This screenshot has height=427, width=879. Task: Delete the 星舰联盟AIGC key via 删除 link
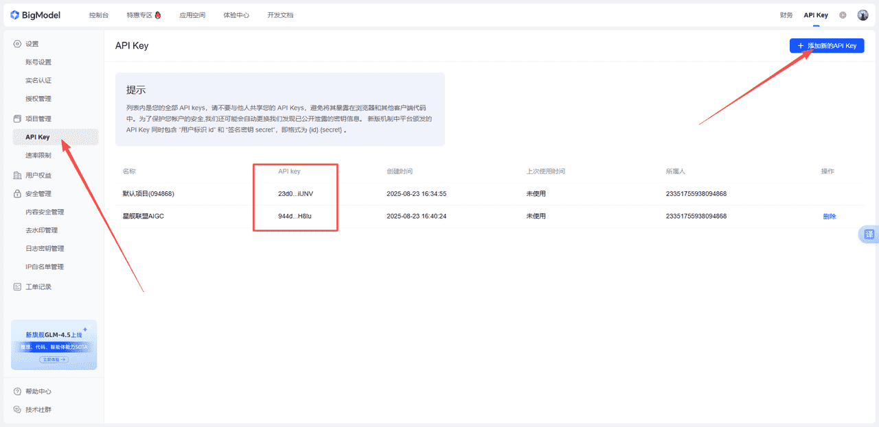pyautogui.click(x=829, y=216)
